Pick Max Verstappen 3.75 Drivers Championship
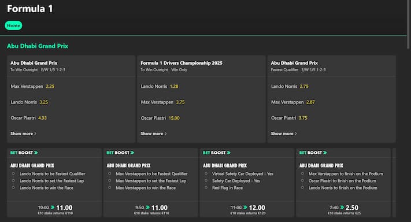The width and height of the screenshot is (411, 222). click(x=162, y=102)
